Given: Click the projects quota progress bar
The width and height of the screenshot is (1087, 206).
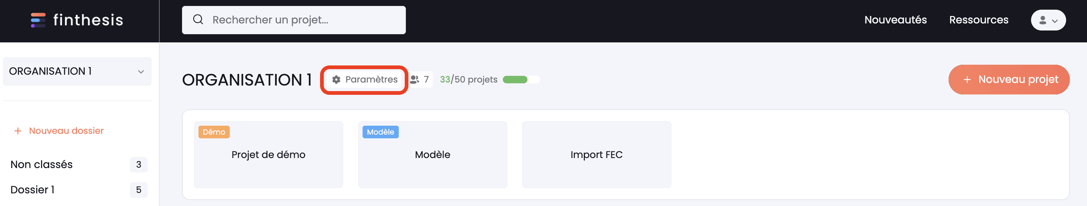Looking at the screenshot, I should click(x=521, y=80).
